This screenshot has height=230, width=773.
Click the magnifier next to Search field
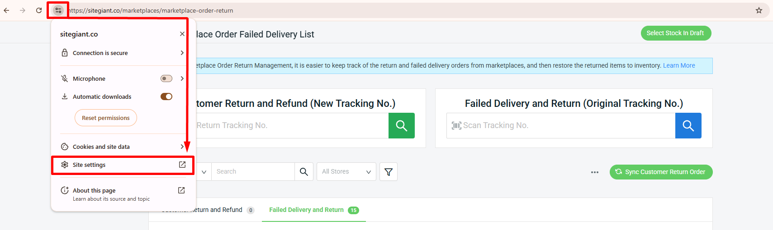(304, 172)
